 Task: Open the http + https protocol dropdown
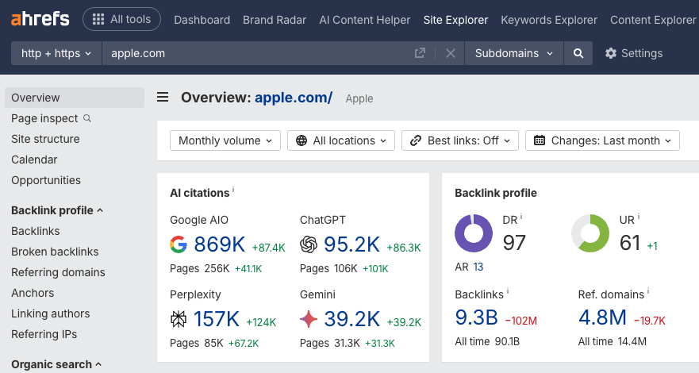click(x=56, y=53)
